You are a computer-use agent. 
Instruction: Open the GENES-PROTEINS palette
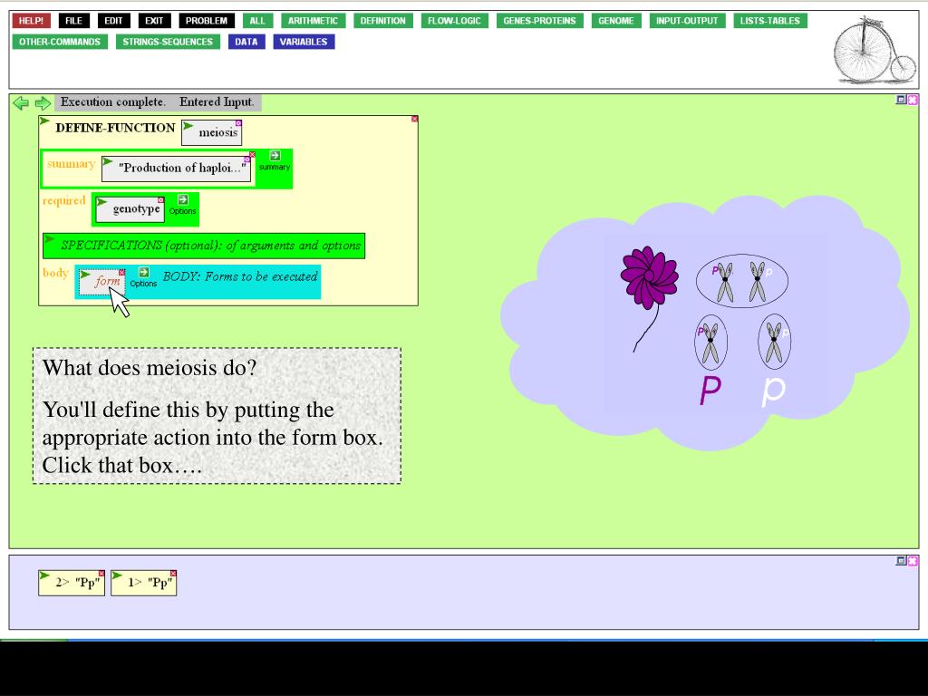pos(539,21)
